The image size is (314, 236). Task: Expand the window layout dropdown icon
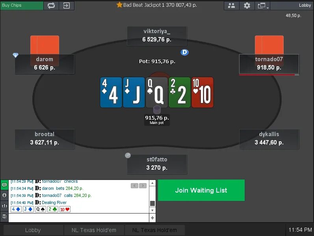[262, 6]
